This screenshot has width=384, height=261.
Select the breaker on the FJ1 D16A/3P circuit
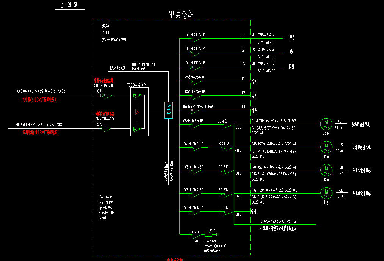(196, 125)
